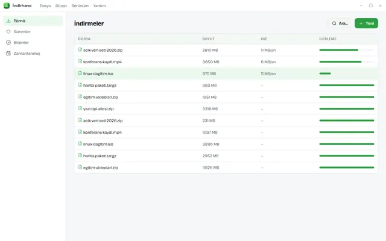Sort by the DOSYA column header
This screenshot has width=386, height=241.
click(x=84, y=39)
